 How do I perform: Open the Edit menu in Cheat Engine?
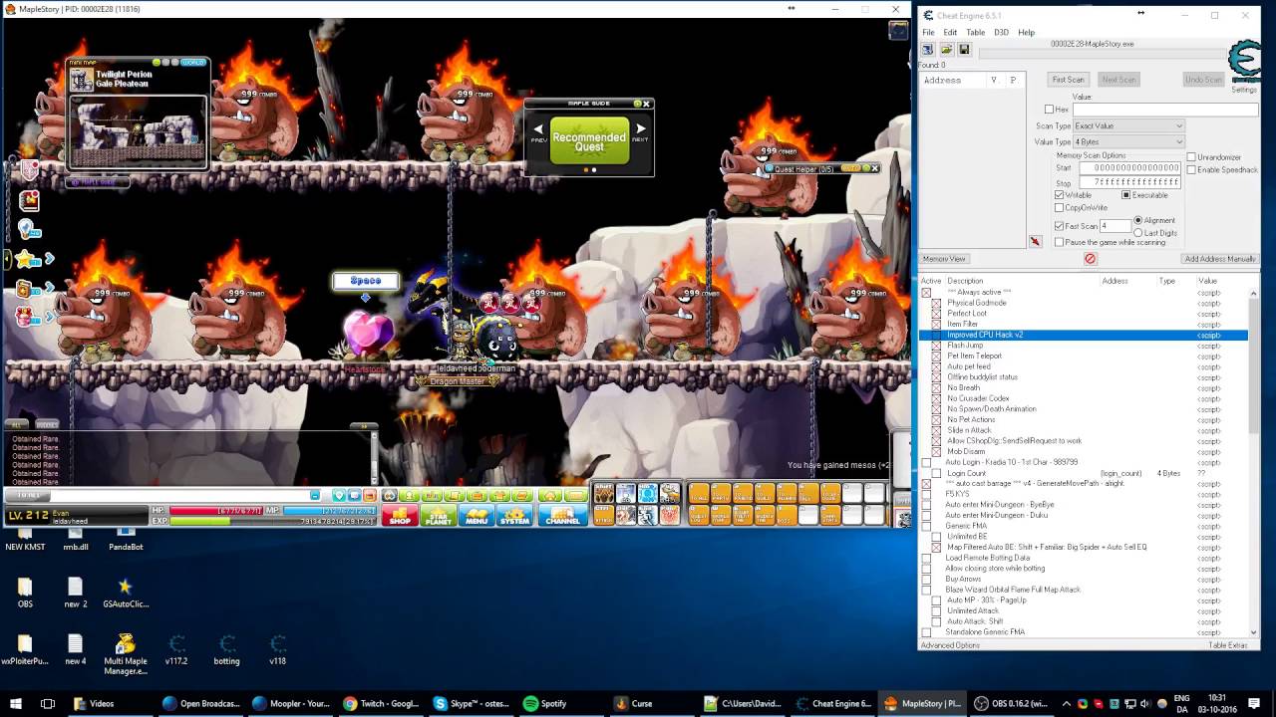coord(950,33)
